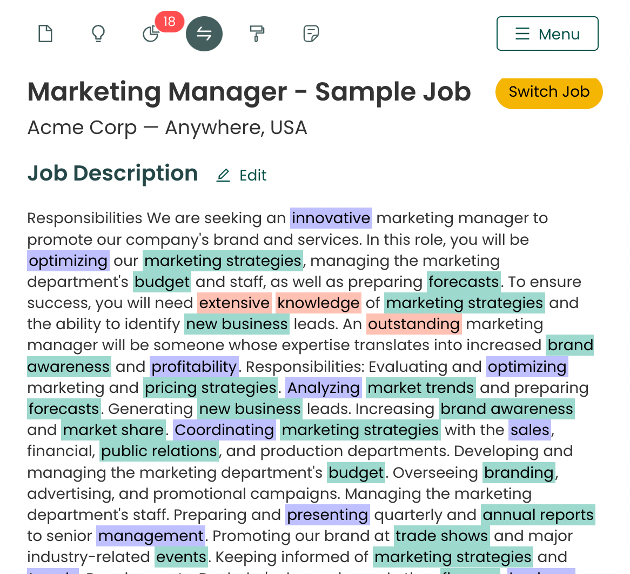Select the 'outstanding' orange highlight
Screen dimensions: 630x574
coord(414,324)
